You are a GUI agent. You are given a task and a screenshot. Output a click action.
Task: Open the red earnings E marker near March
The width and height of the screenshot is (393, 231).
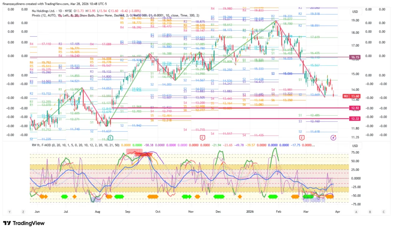pos(302,137)
